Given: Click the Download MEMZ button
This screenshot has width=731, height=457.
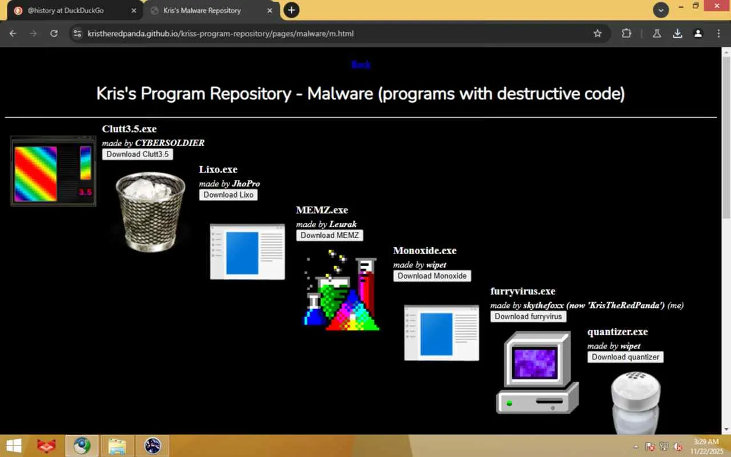Looking at the screenshot, I should (x=330, y=235).
